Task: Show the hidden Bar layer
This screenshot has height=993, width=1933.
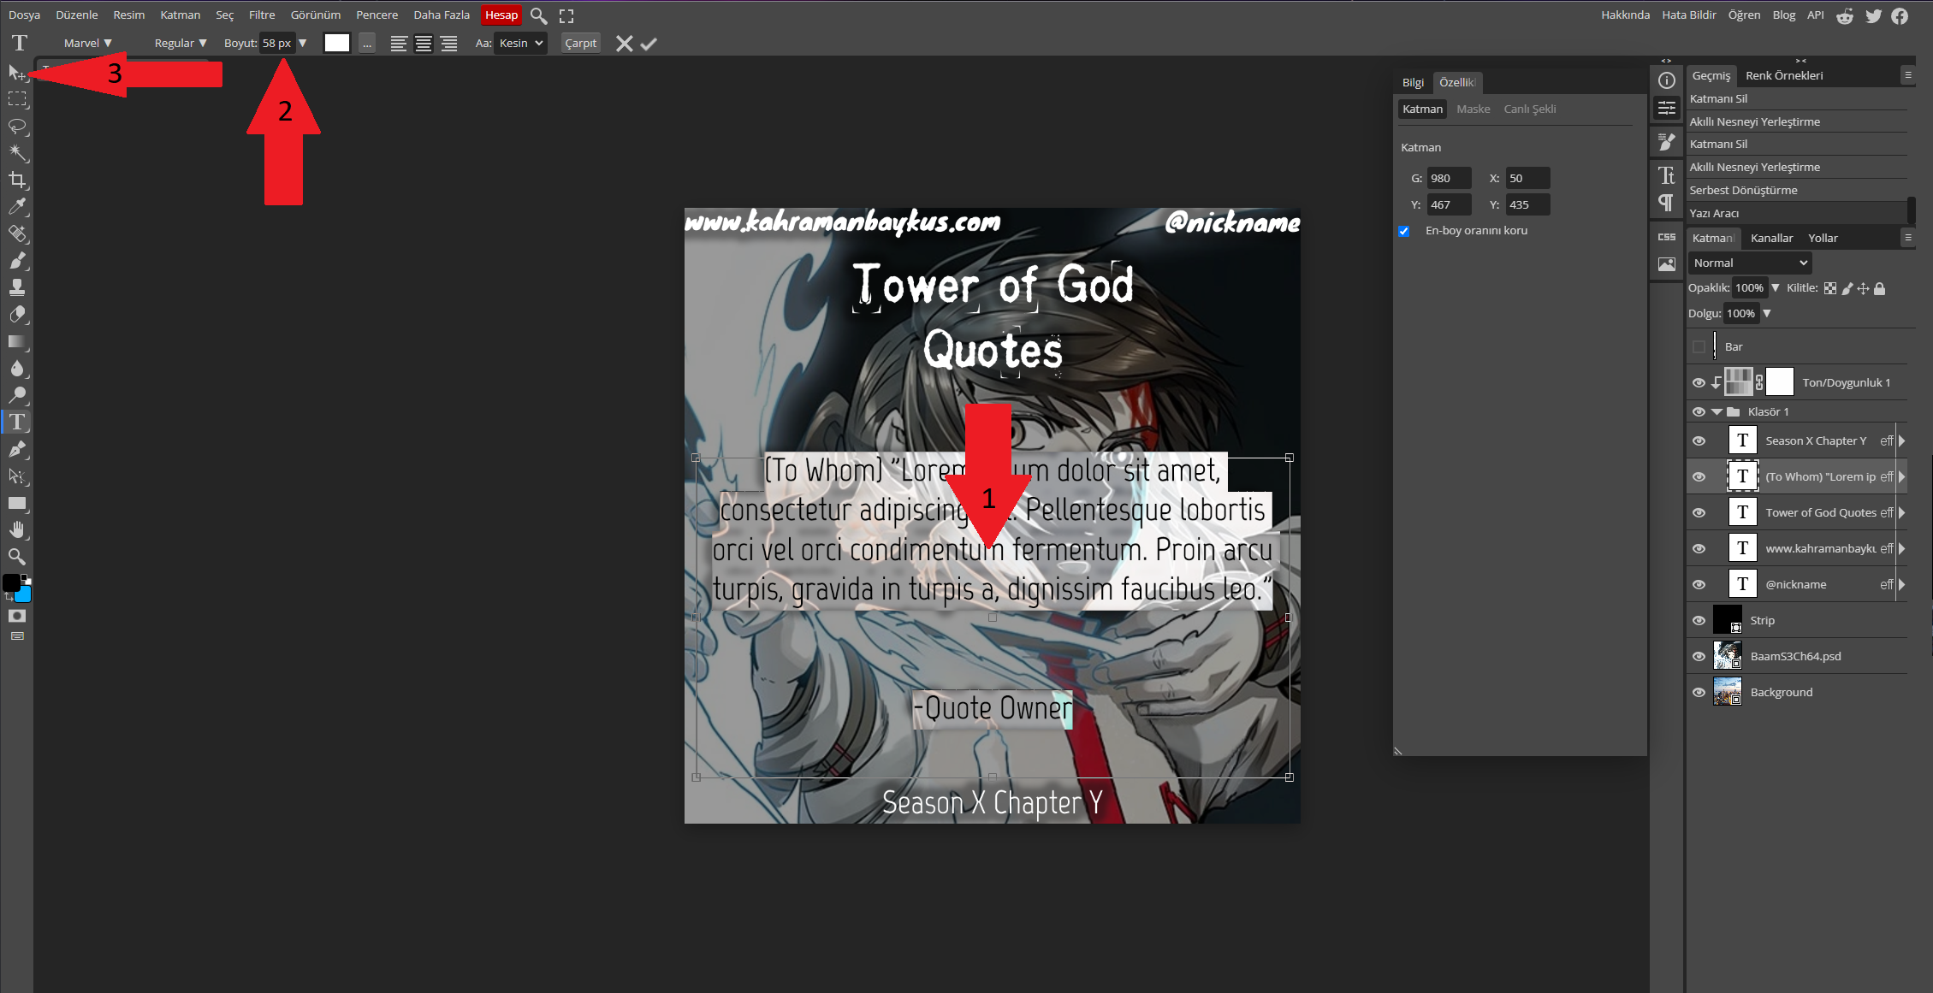Action: coord(1699,346)
